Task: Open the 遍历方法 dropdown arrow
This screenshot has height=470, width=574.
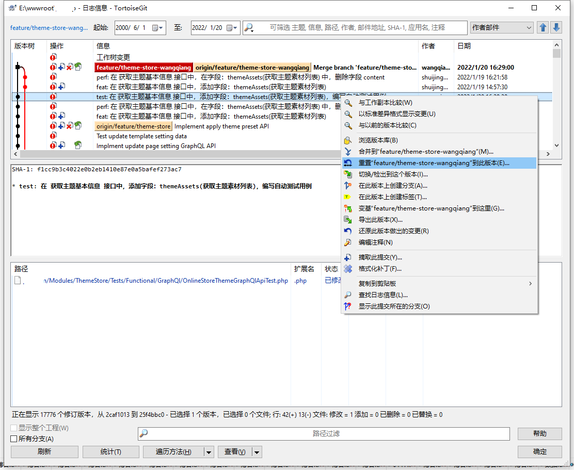Action: [209, 452]
